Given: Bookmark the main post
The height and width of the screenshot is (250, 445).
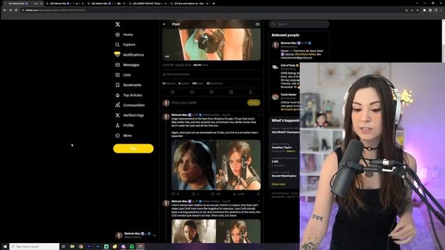Looking at the screenshot, I should pyautogui.click(x=231, y=92).
